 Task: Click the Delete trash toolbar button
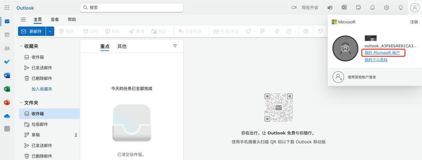66,32
